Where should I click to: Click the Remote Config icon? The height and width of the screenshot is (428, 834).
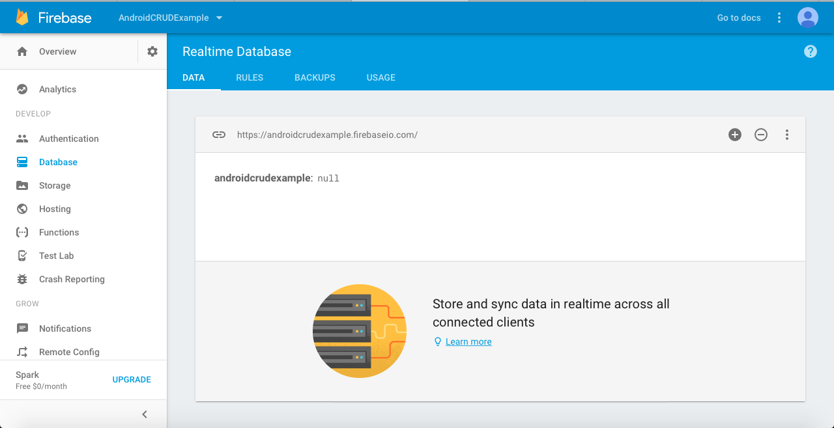(x=22, y=352)
